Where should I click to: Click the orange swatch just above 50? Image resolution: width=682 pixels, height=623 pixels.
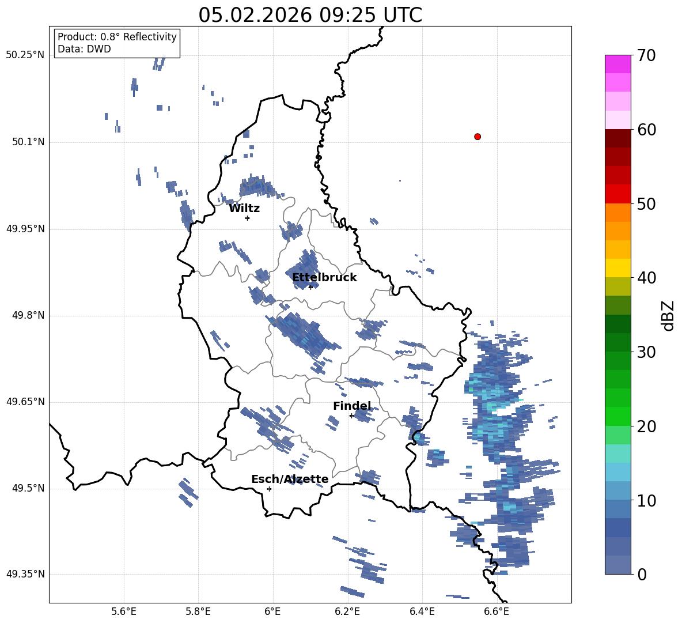click(617, 194)
